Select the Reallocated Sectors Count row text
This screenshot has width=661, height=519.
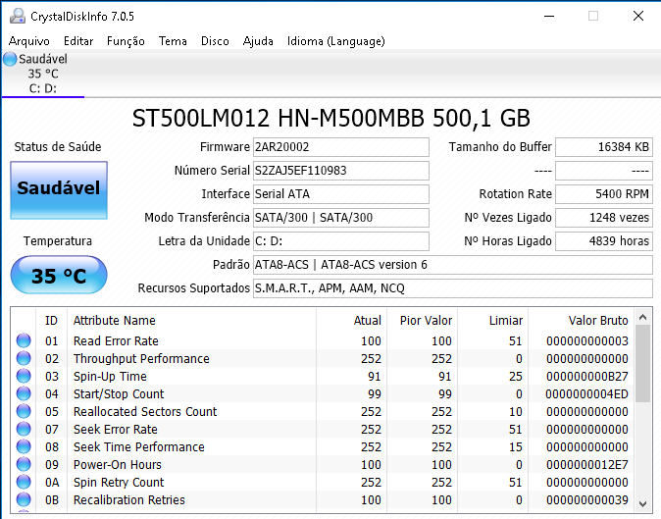click(145, 411)
